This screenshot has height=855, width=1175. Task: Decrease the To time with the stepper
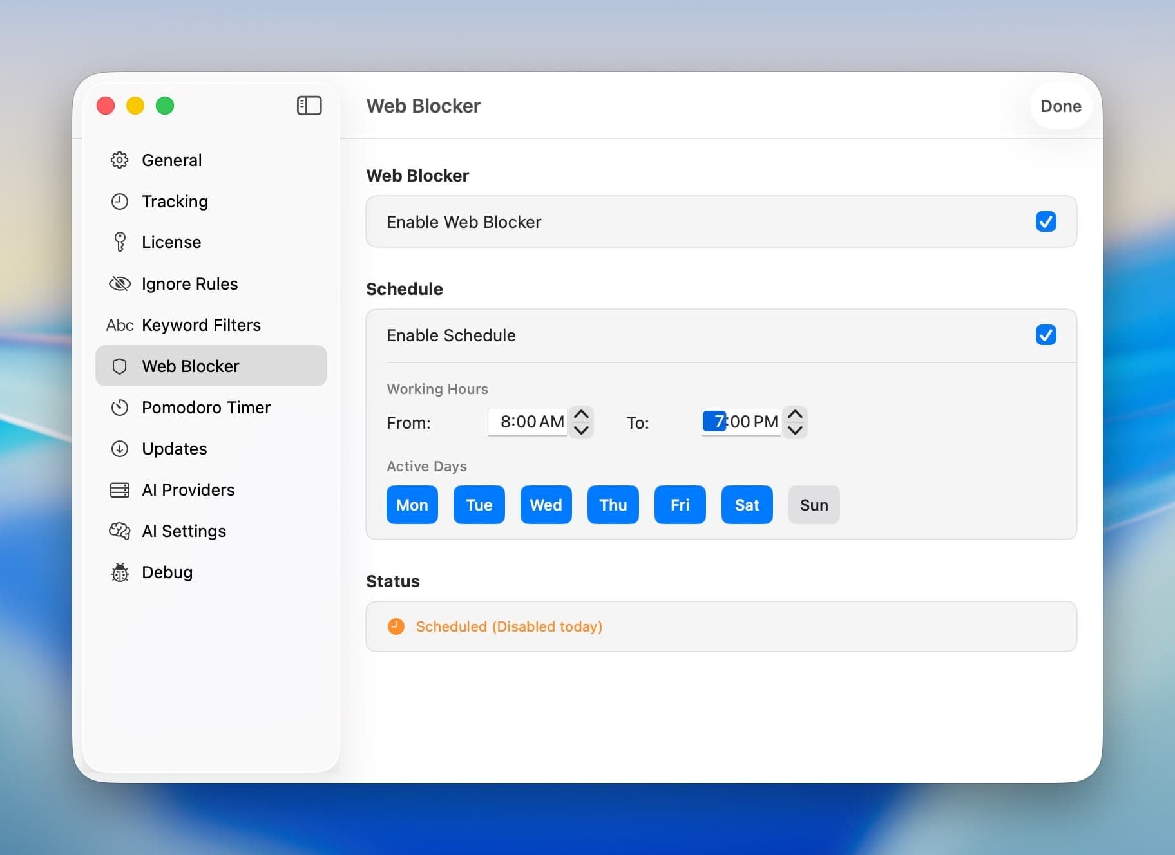pyautogui.click(x=795, y=430)
